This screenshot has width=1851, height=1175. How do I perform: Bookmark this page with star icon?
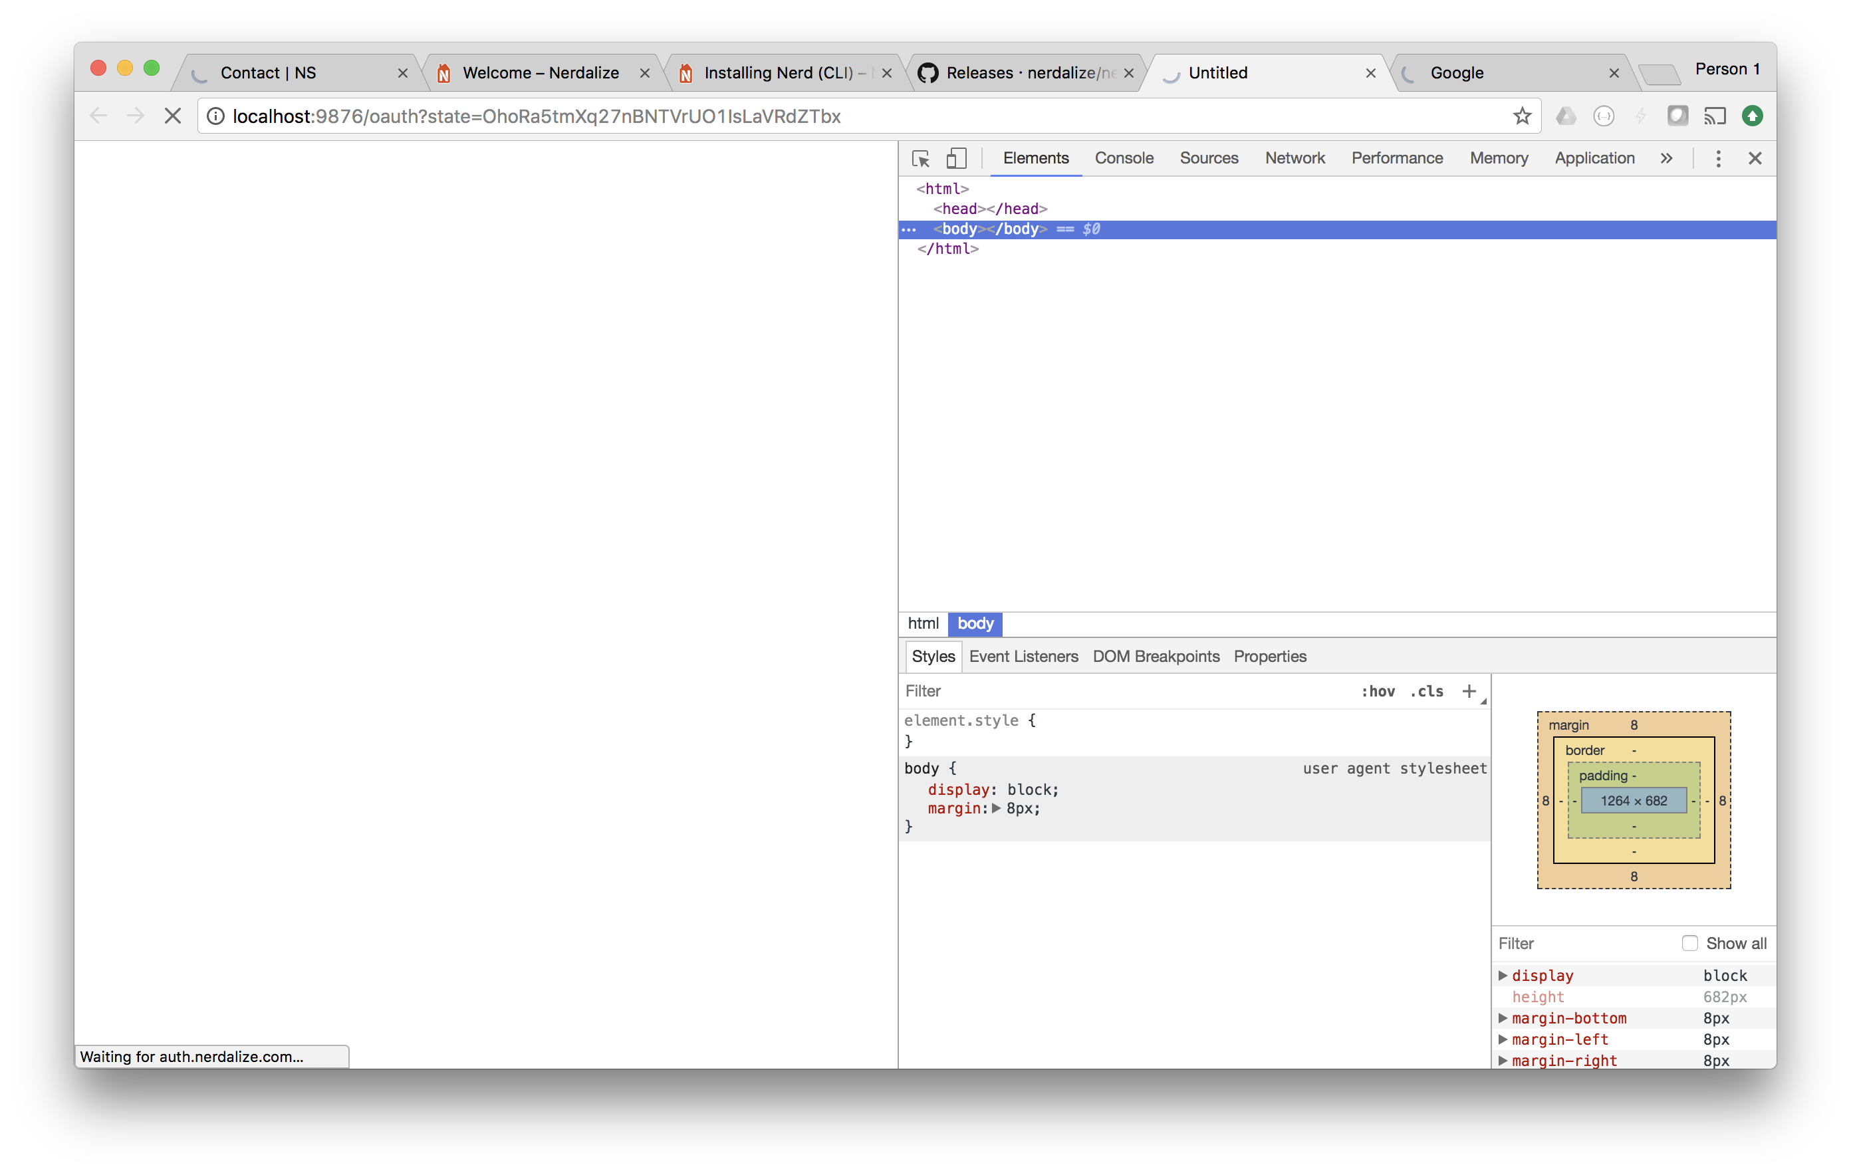[x=1521, y=116]
